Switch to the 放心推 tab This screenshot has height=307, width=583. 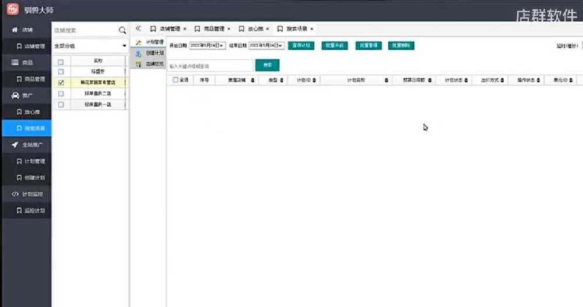click(x=255, y=29)
